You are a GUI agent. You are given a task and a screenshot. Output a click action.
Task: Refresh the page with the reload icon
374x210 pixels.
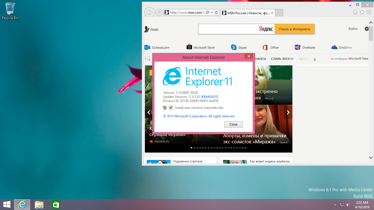[216, 13]
